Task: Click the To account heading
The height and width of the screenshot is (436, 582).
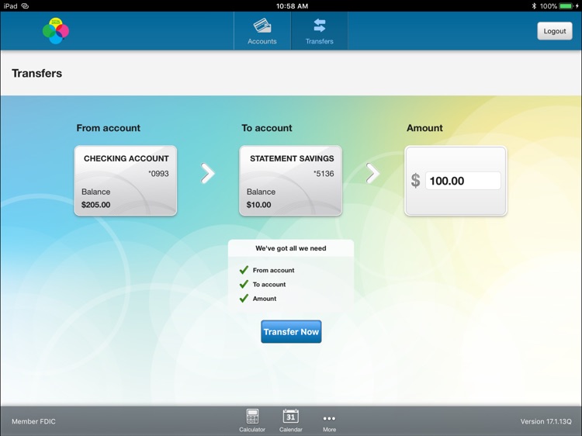Action: click(x=266, y=128)
